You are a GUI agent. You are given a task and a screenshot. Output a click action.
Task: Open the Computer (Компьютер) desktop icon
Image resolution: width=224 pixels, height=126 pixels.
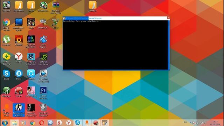coord(19,24)
